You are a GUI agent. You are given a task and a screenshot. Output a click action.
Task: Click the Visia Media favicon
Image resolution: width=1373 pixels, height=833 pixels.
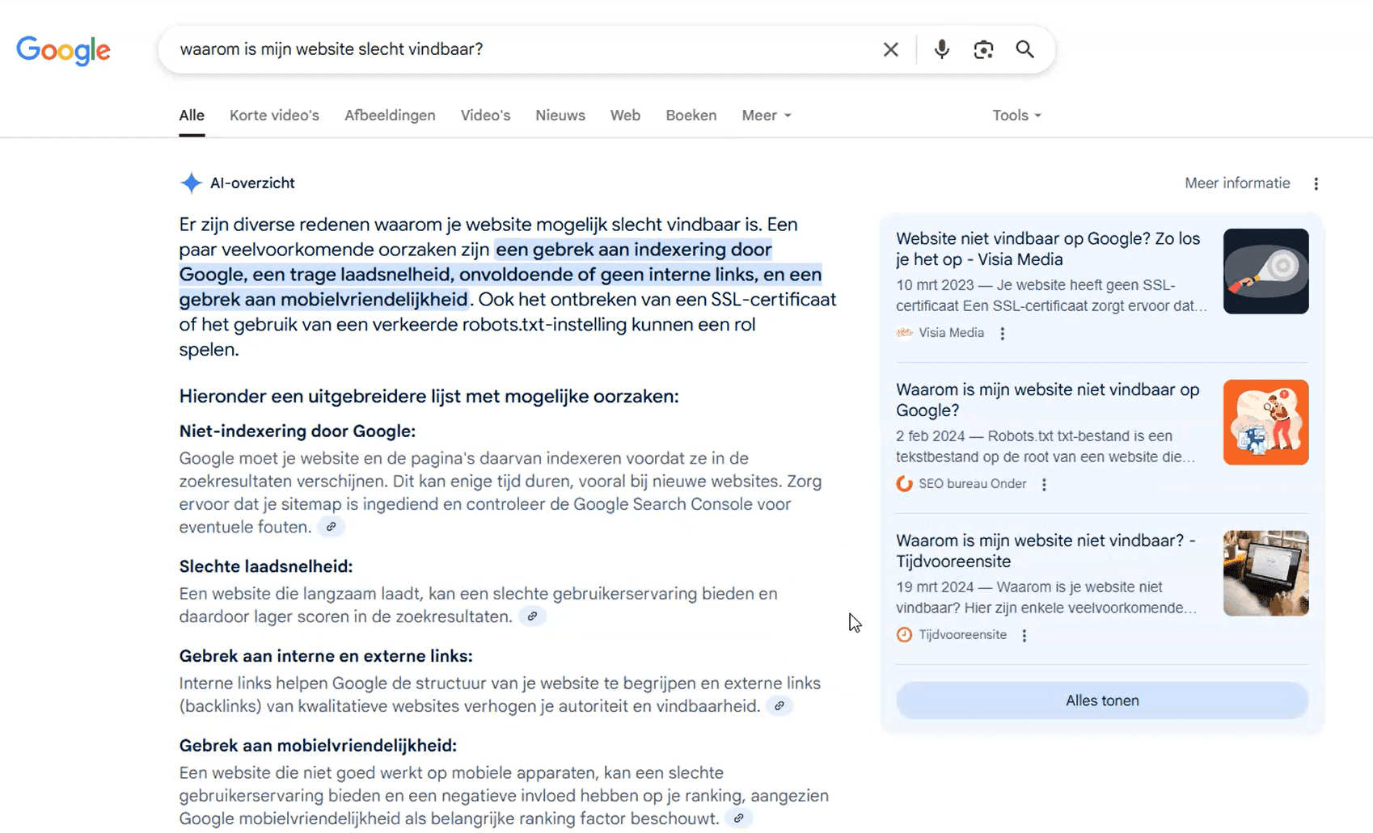(x=904, y=333)
